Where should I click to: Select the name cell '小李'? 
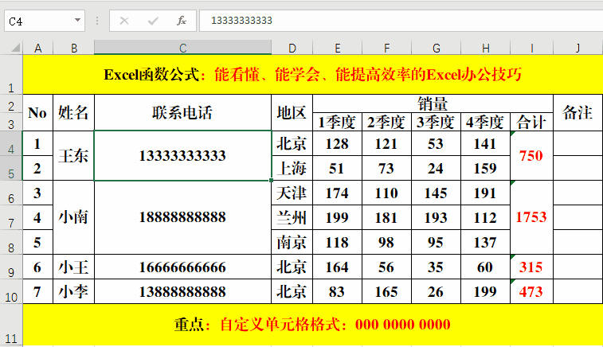click(x=73, y=291)
